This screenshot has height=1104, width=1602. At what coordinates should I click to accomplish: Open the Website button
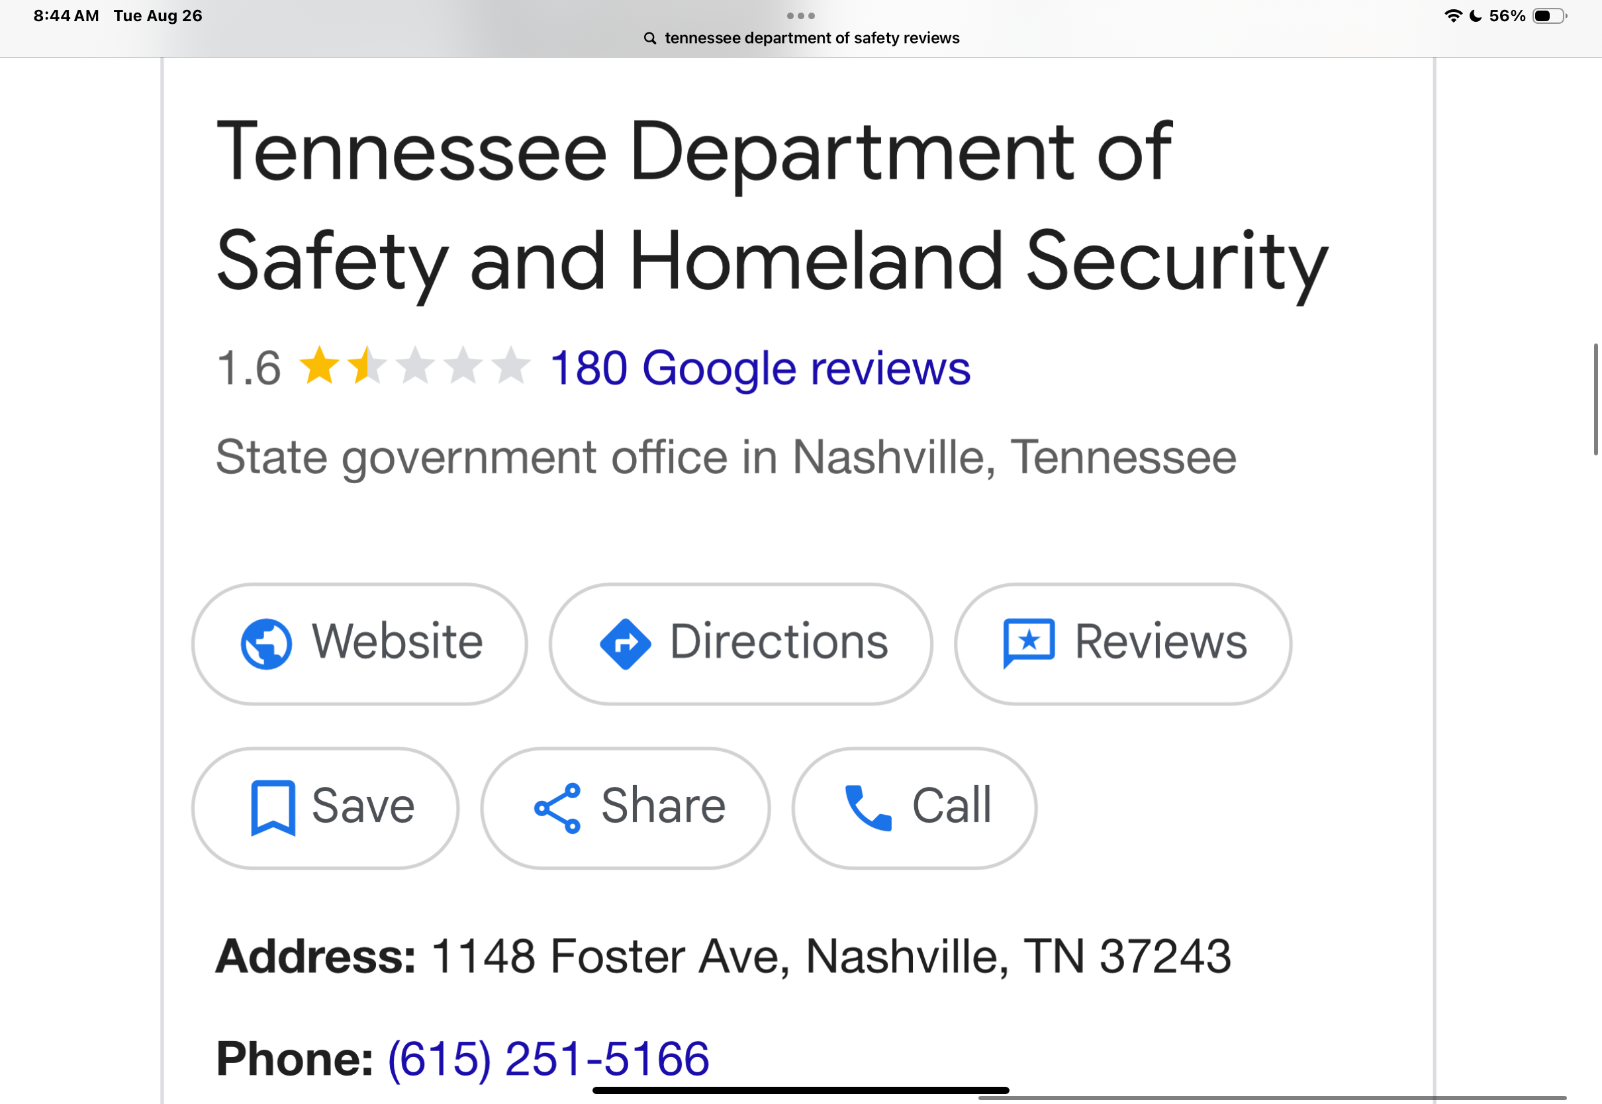click(359, 644)
